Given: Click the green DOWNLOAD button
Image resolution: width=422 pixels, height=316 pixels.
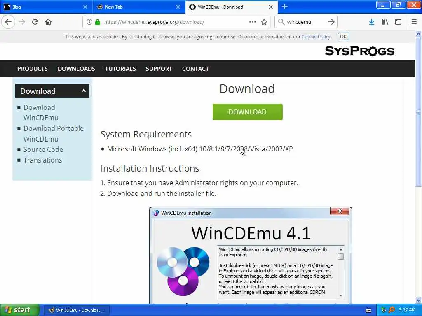Looking at the screenshot, I should [247, 112].
